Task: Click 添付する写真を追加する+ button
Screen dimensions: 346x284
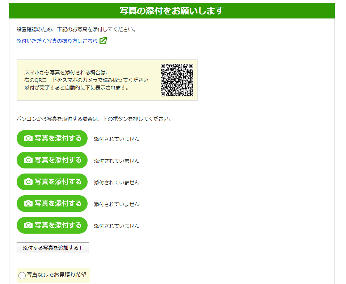Action: point(53,248)
